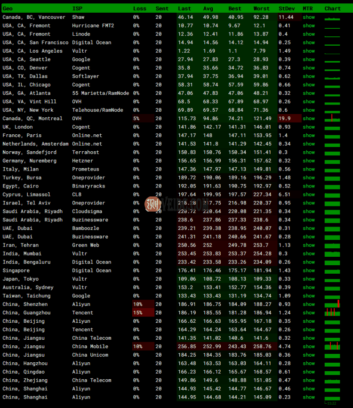Show MTR for Canada, BC, Vancouver Shaw
The image size is (353, 408).
pyautogui.click(x=309, y=17)
